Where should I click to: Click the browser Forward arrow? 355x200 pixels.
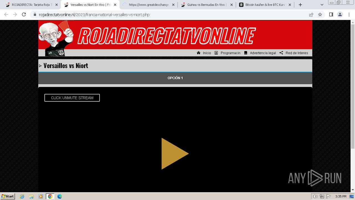pos(15,14)
